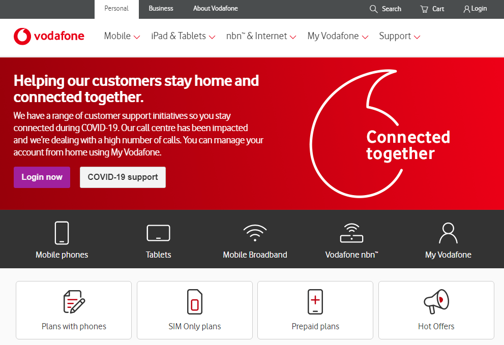The image size is (504, 345).
Task: Open the Search magnifier icon
Action: click(x=373, y=9)
